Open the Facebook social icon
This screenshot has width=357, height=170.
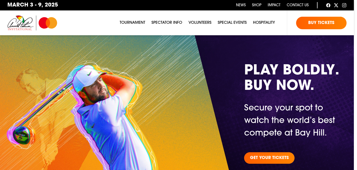tap(328, 5)
